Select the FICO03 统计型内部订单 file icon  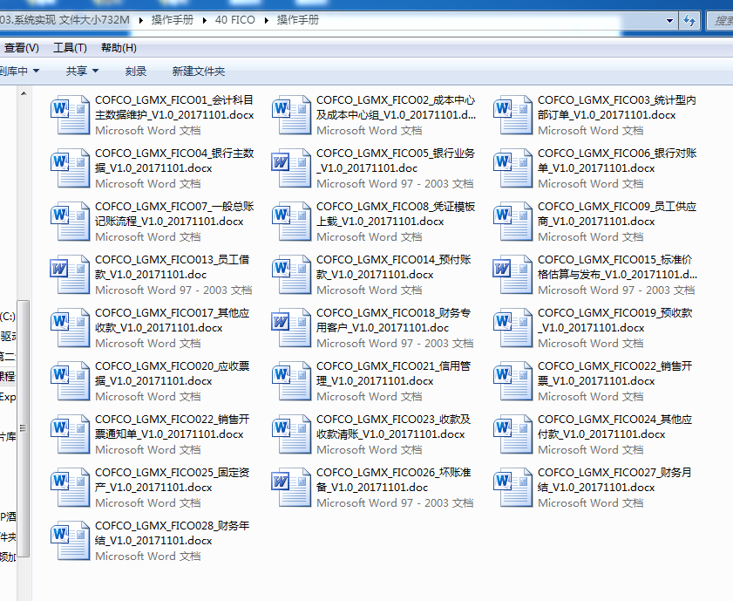pos(512,114)
